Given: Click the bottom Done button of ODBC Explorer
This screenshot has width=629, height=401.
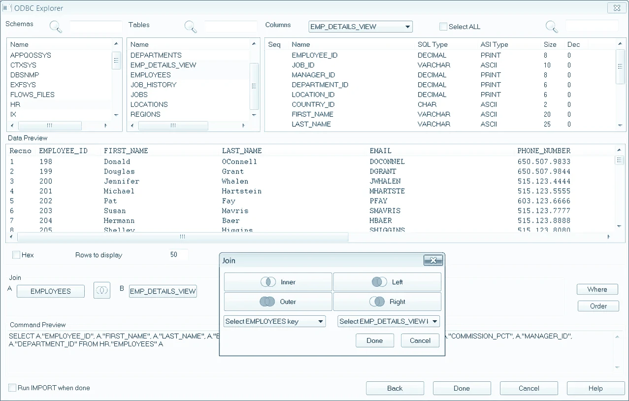Looking at the screenshot, I should (462, 388).
